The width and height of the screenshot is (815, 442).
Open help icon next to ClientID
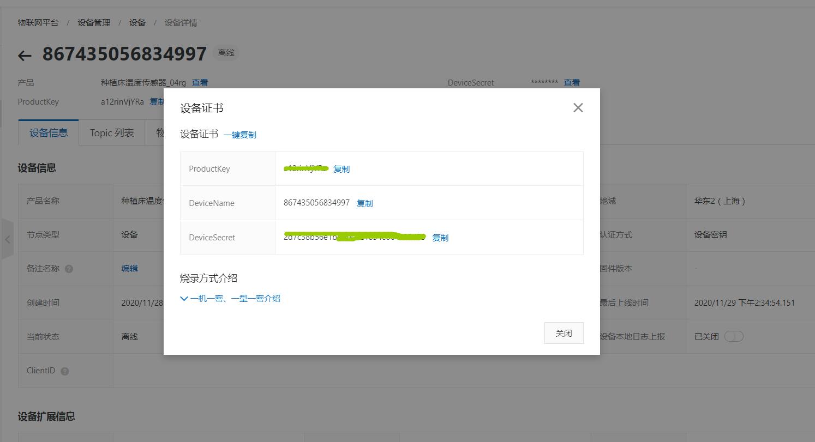(65, 371)
